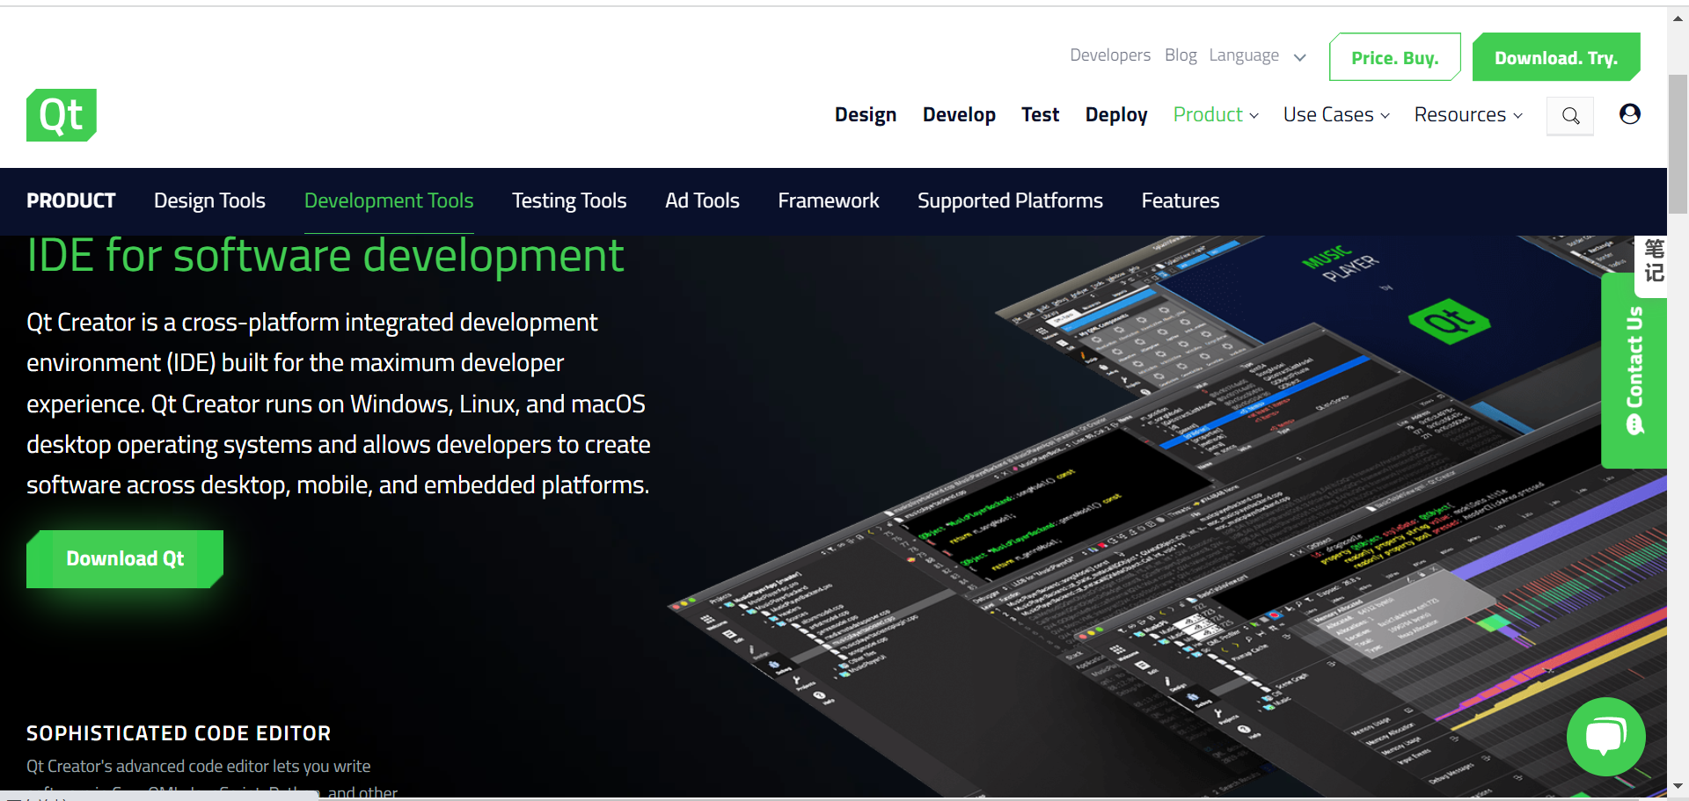Go to the Ad Tools tab
The height and width of the screenshot is (801, 1689).
pyautogui.click(x=702, y=200)
